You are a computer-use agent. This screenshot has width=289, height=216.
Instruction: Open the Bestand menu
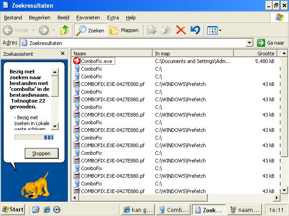coord(13,18)
